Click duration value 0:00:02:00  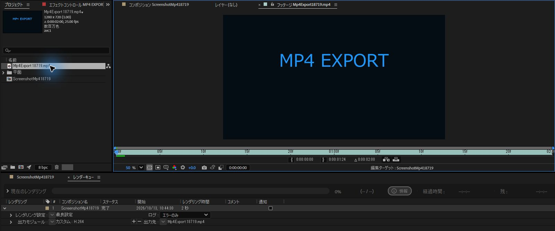click(366, 159)
